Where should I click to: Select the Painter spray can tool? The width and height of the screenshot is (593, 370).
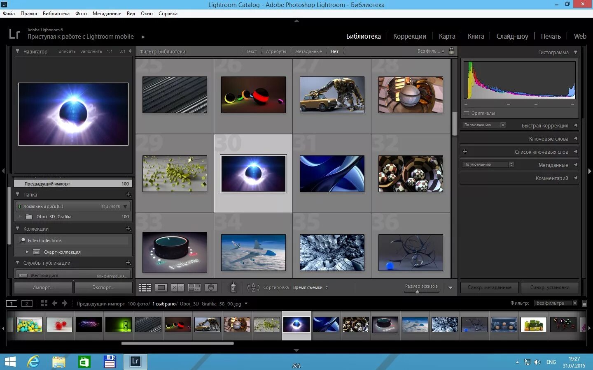233,287
